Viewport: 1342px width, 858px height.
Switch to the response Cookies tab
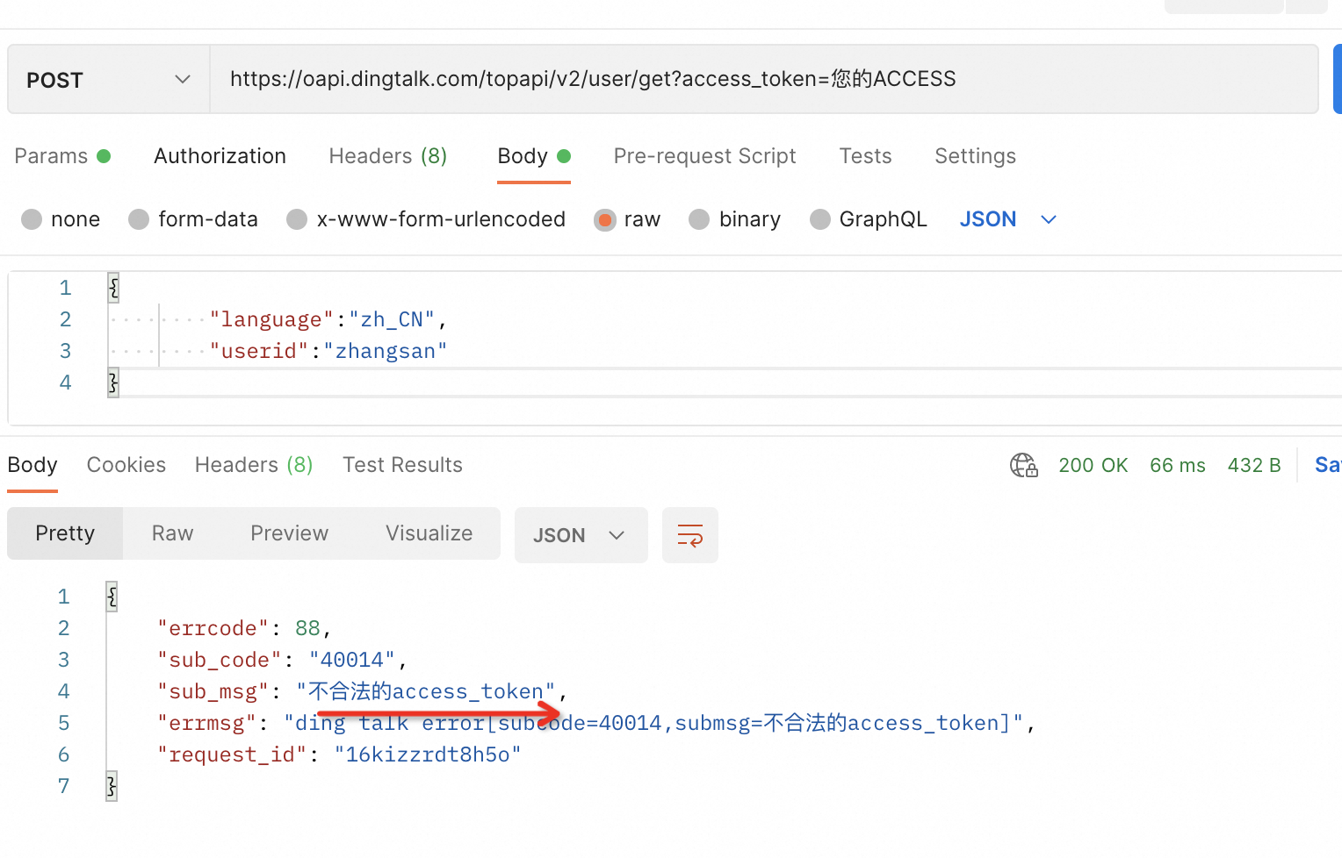126,465
